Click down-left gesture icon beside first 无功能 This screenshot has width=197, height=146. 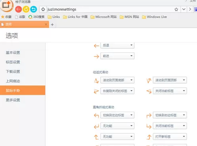[x=96, y=126]
